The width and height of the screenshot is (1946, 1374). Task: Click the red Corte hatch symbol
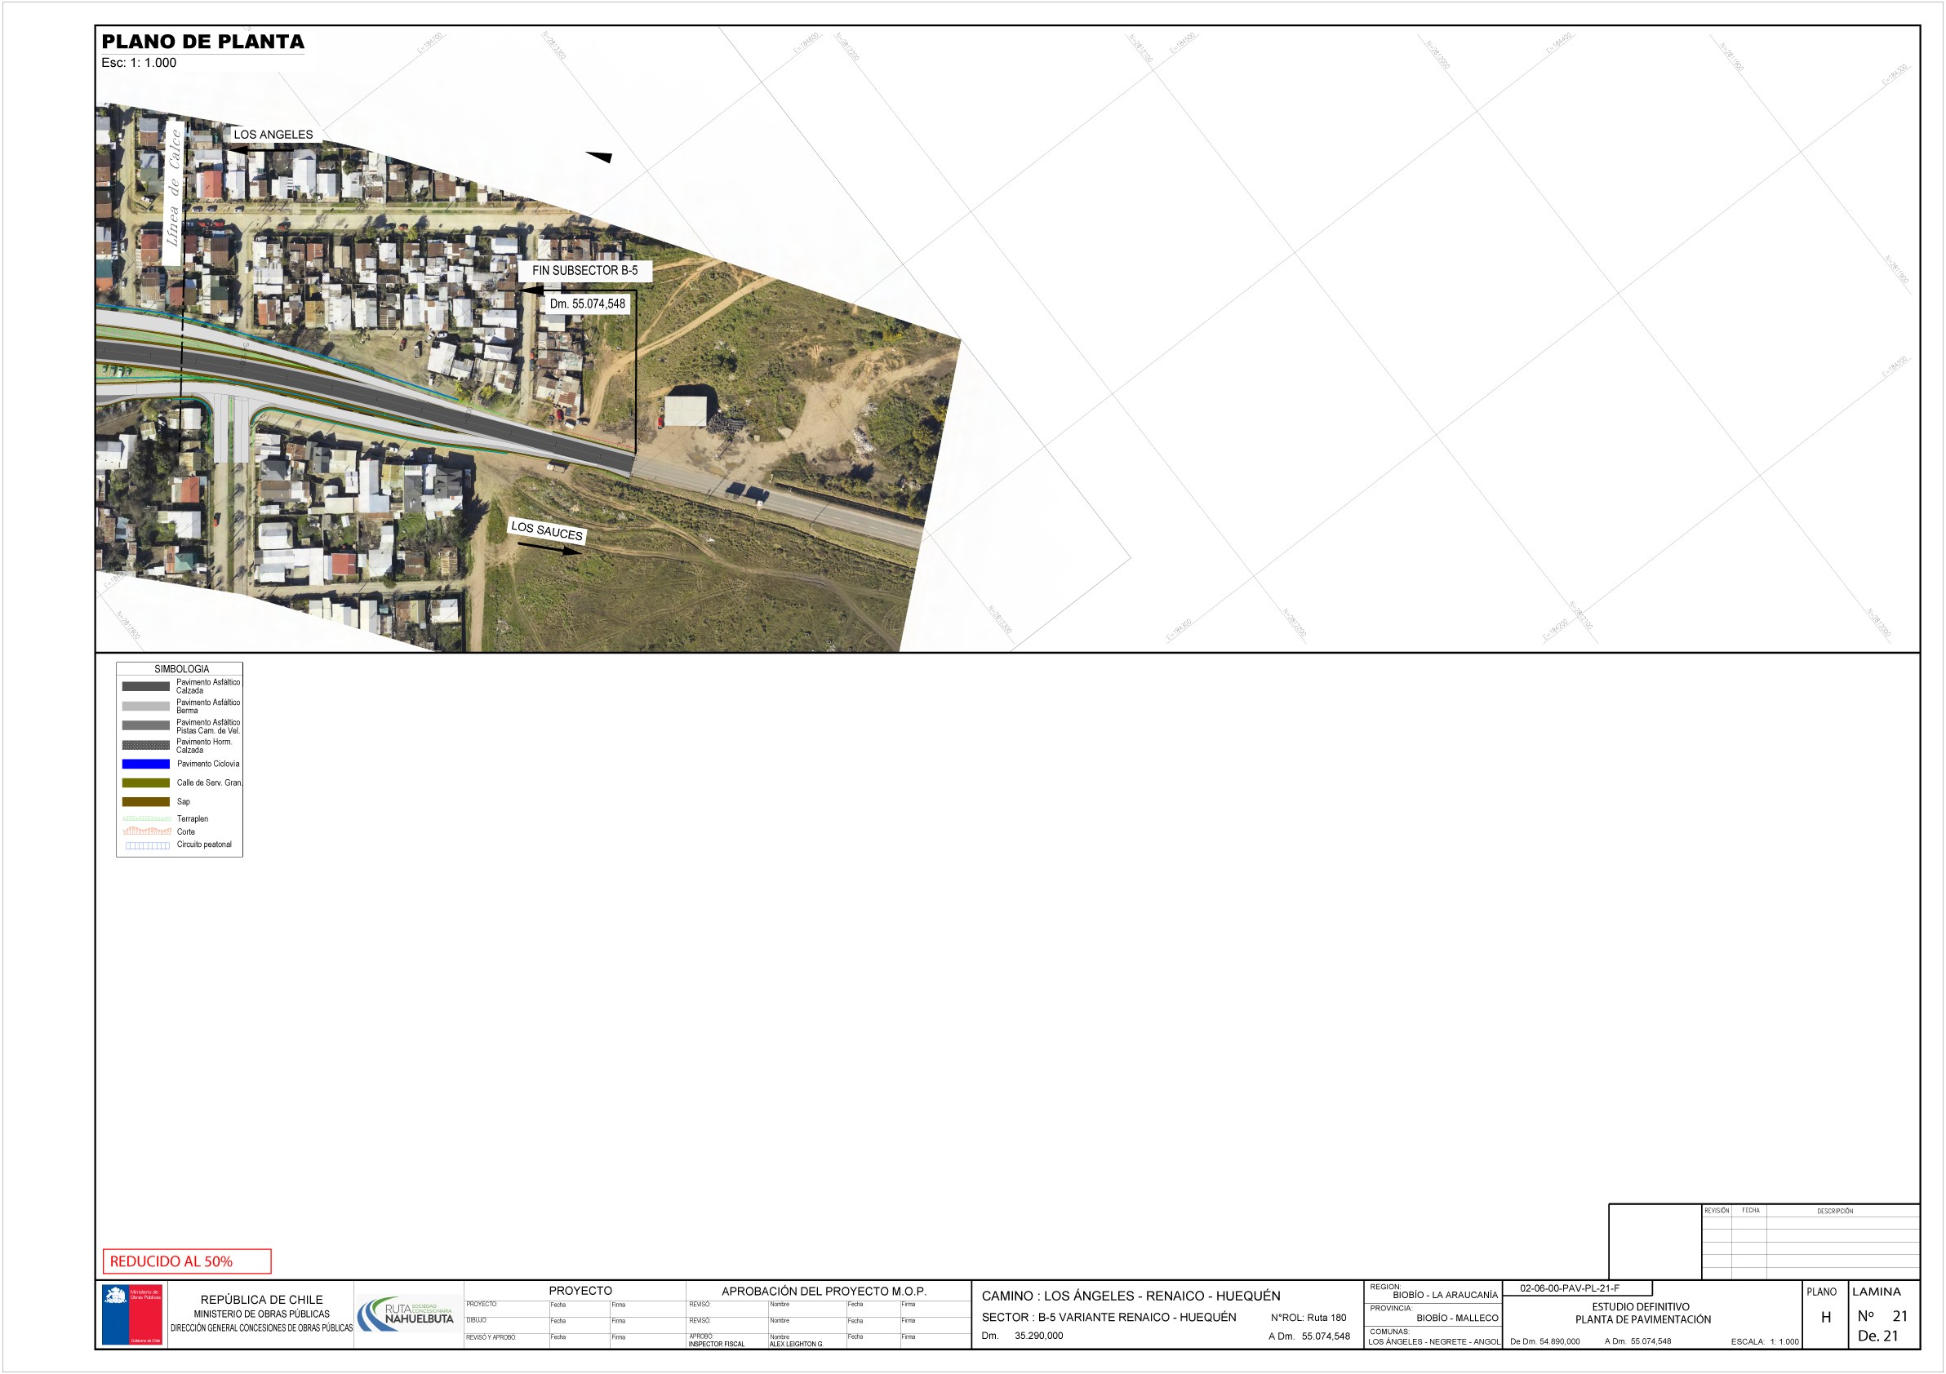click(x=147, y=831)
